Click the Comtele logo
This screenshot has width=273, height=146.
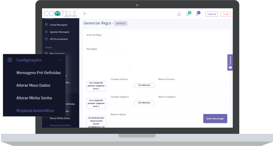[x=61, y=13]
